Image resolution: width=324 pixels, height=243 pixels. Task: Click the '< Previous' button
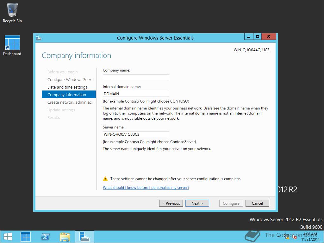pos(171,203)
